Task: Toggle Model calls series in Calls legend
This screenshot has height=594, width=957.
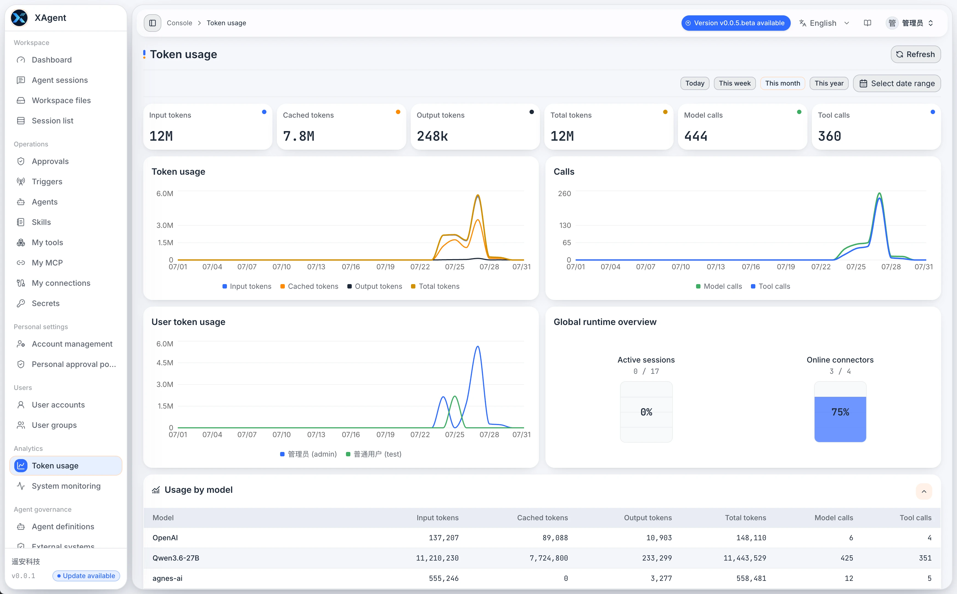Action: coord(719,286)
